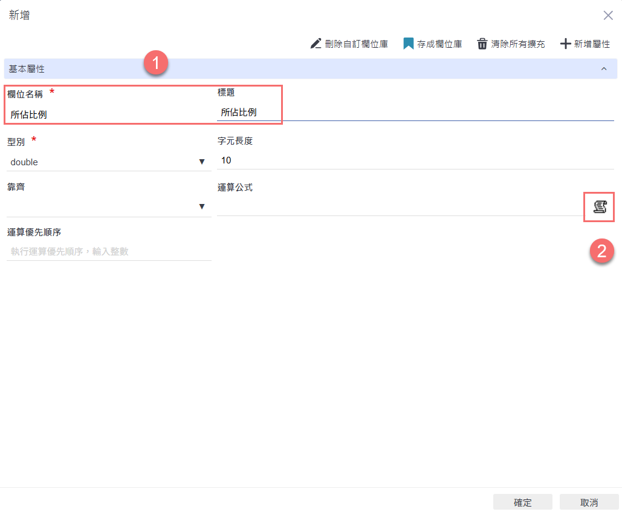Click the plus icon for 新增屬性
This screenshot has width=622, height=526.
click(565, 44)
